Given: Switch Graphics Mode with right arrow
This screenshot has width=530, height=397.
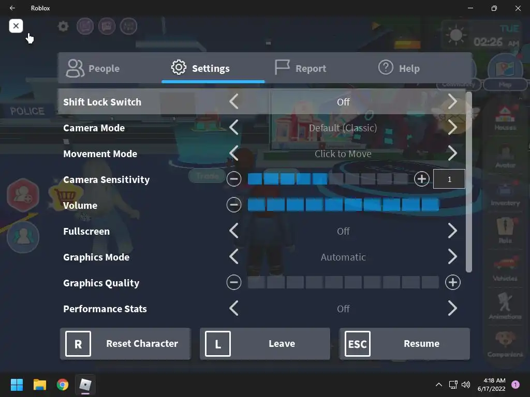Looking at the screenshot, I should pyautogui.click(x=452, y=257).
